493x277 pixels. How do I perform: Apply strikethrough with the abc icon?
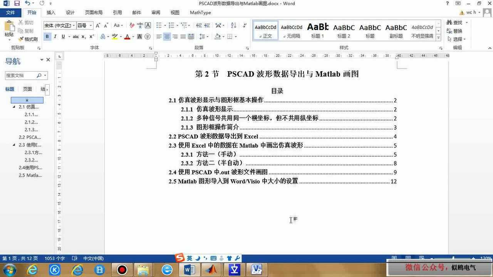pos(75,37)
